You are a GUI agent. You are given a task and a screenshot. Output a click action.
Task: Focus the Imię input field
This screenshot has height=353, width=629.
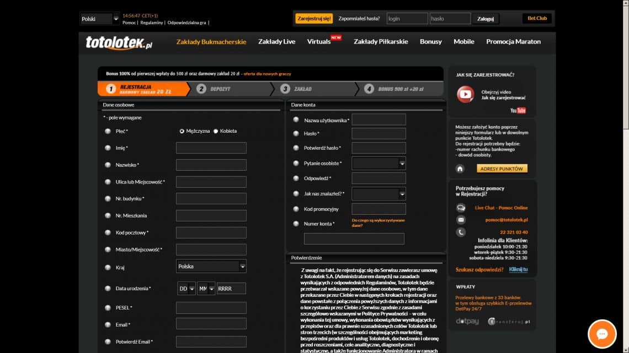(x=211, y=148)
